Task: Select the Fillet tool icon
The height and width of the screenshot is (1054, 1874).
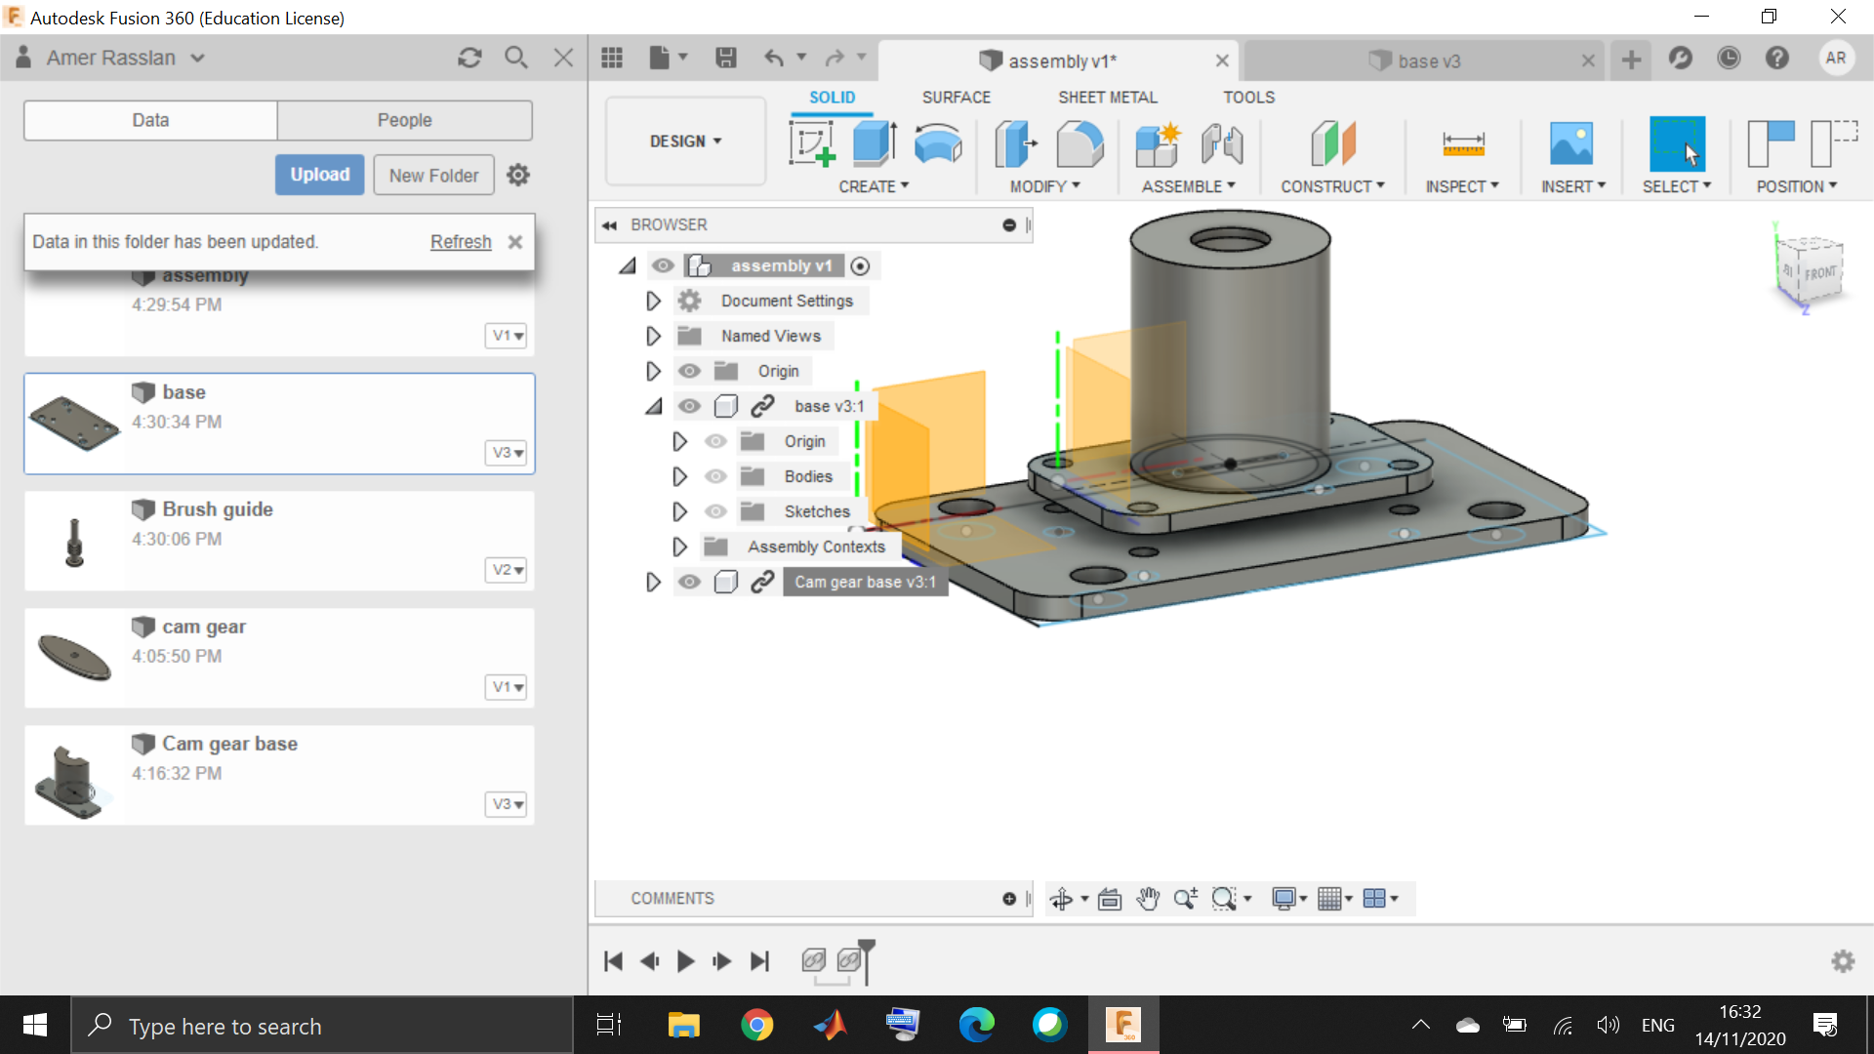Action: coord(1080,143)
